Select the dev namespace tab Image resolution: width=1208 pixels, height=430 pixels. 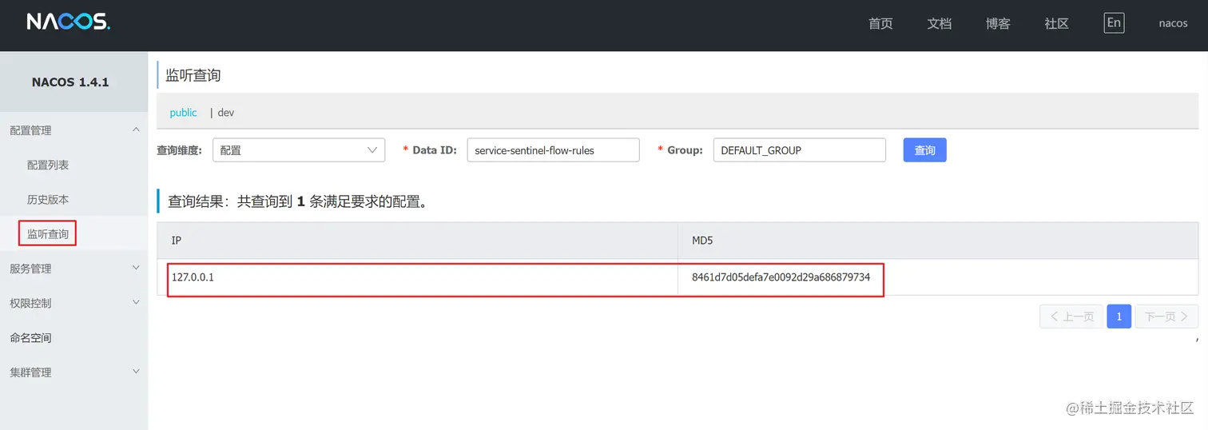[x=226, y=113]
